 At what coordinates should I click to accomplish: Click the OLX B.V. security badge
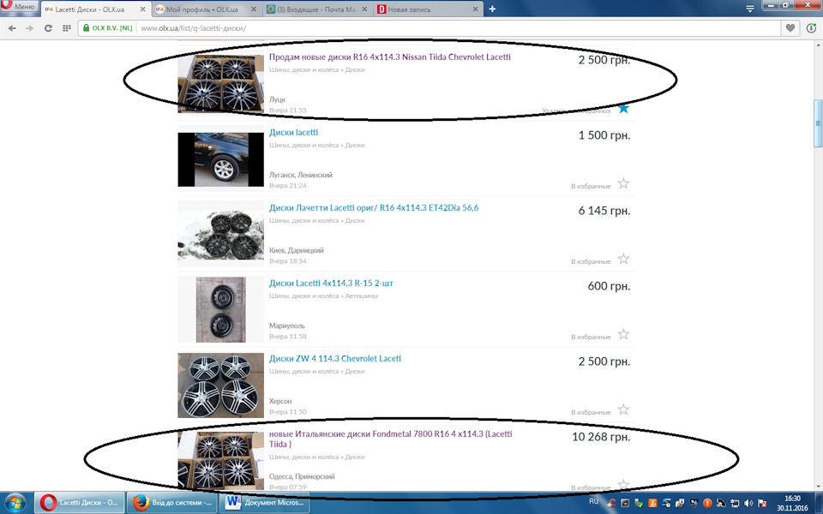click(108, 28)
